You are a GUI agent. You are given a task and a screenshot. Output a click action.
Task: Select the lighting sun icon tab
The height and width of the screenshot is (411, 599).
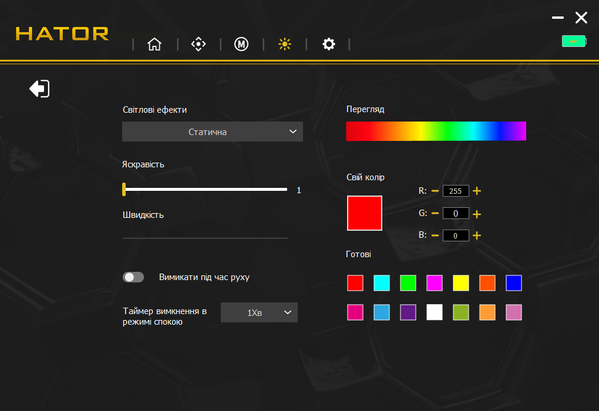pos(285,44)
